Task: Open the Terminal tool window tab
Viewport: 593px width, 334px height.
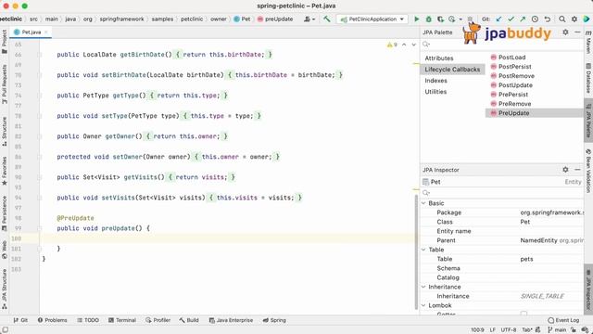Action: (x=122, y=320)
